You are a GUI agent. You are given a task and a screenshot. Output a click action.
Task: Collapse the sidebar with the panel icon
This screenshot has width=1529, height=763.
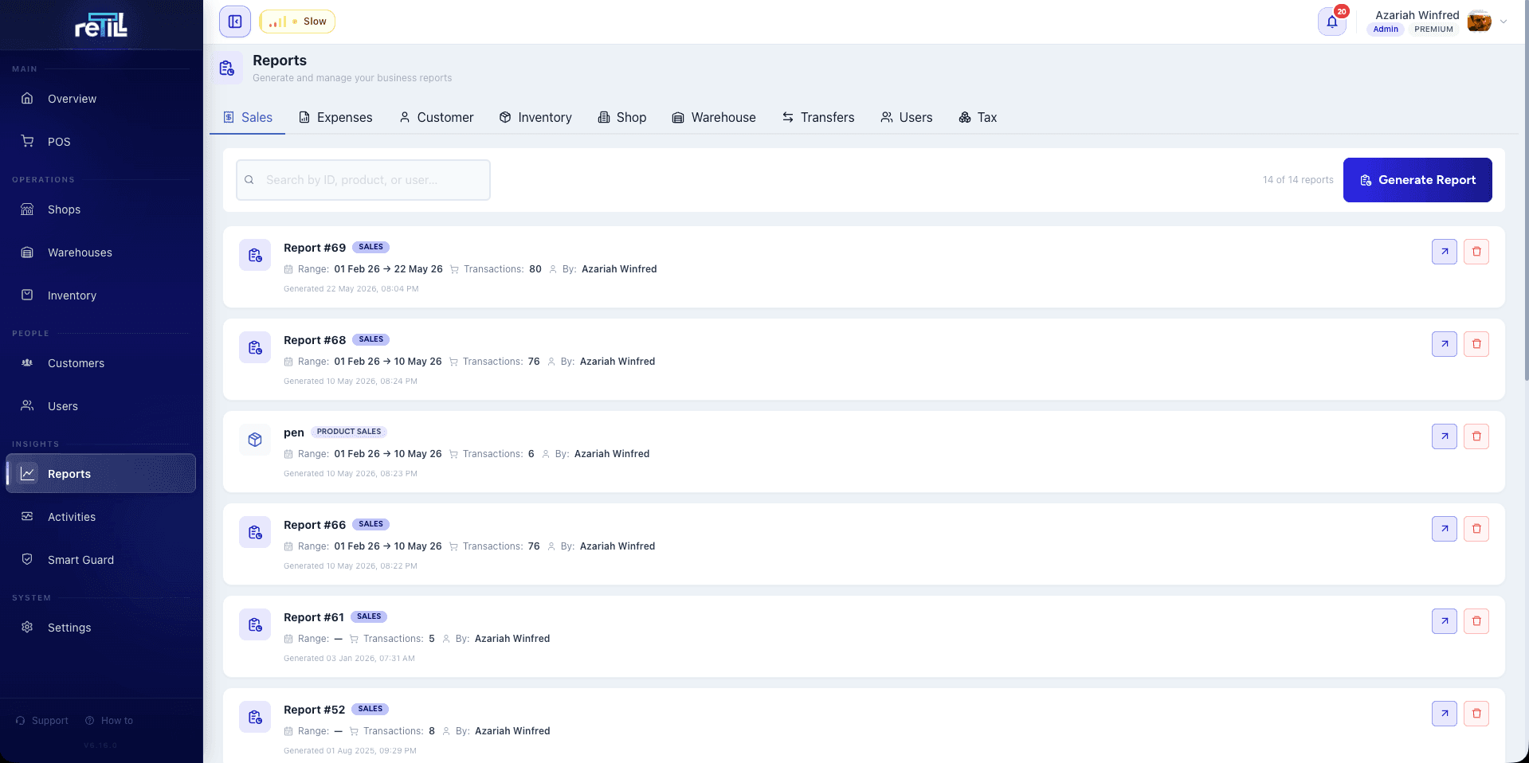point(235,22)
